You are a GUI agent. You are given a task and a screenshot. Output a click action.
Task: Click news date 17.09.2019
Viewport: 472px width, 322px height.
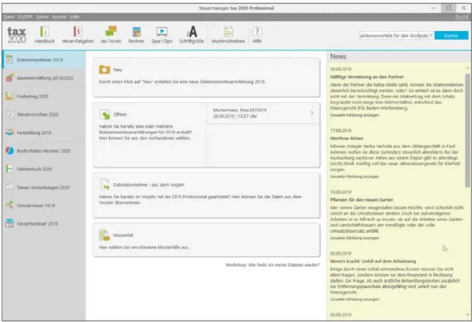(340, 131)
